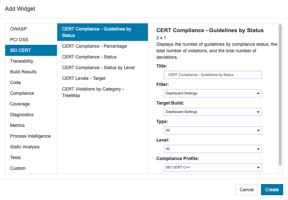288x200 pixels.
Task: Choose CERT Violations by Category - TreeMap widget
Action: [102, 92]
